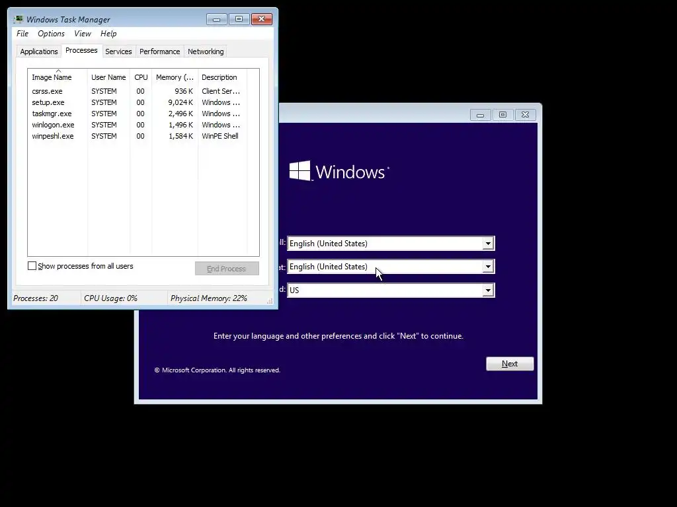Open the Help menu
This screenshot has width=677, height=507.
pyautogui.click(x=108, y=34)
